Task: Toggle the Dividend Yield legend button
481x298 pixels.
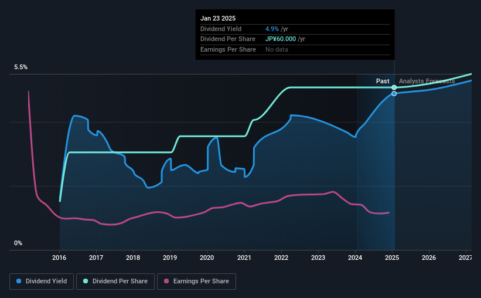Action: [x=42, y=282]
